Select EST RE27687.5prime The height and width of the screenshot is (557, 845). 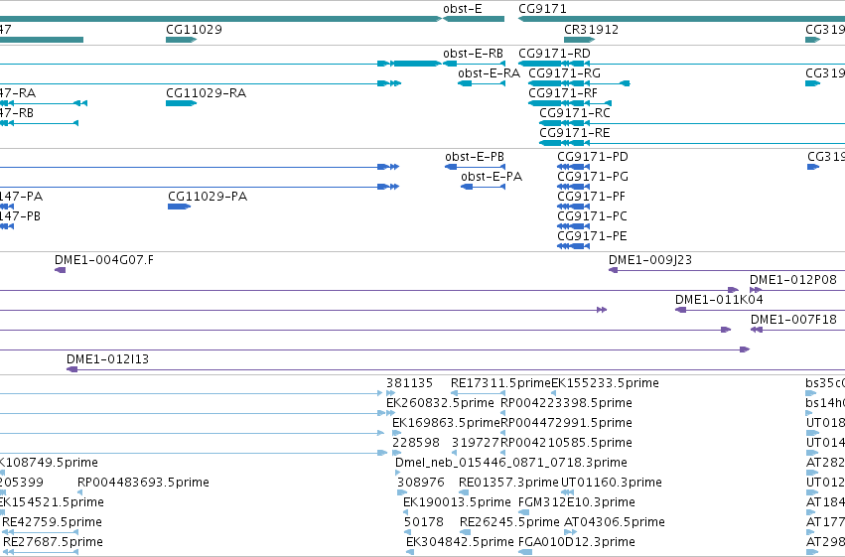(41, 553)
